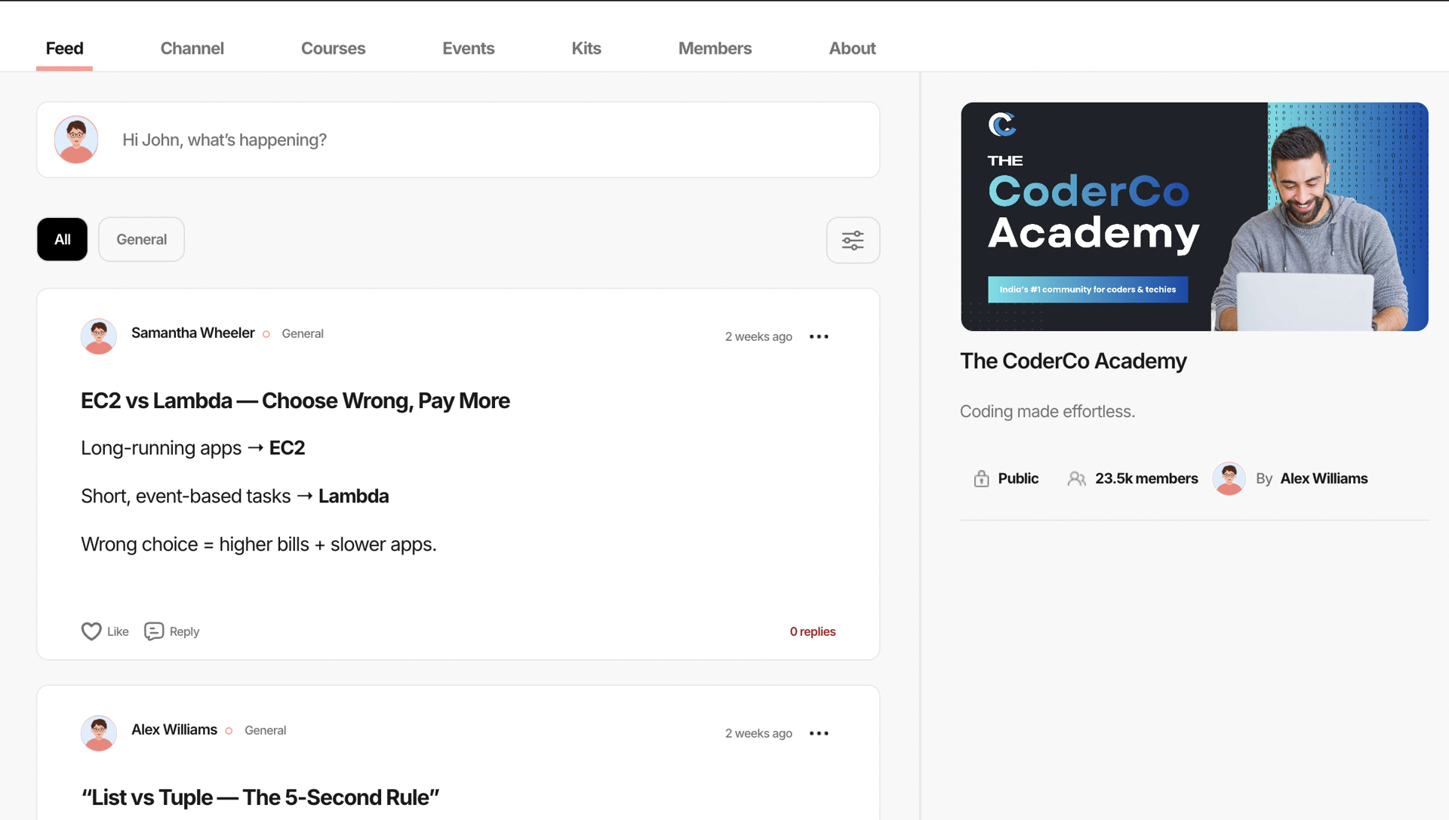Go to the Events tab

pos(468,48)
